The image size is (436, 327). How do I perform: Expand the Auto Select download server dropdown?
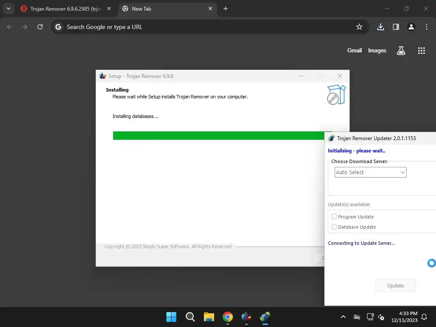[x=370, y=172]
